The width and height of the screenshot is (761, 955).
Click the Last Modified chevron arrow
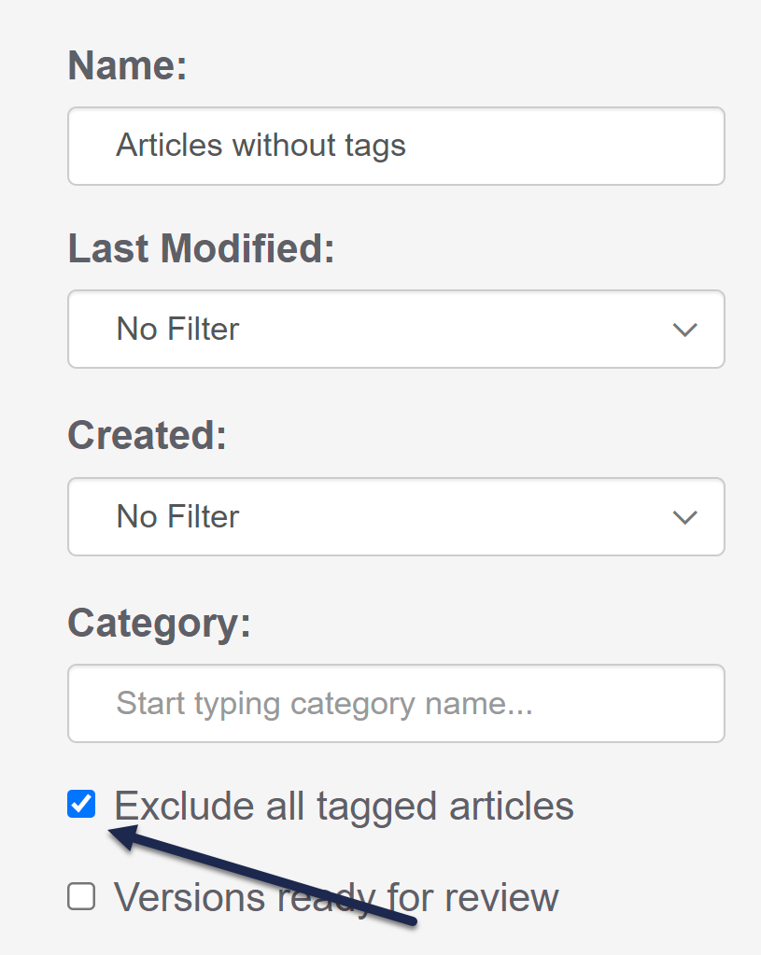tap(684, 330)
